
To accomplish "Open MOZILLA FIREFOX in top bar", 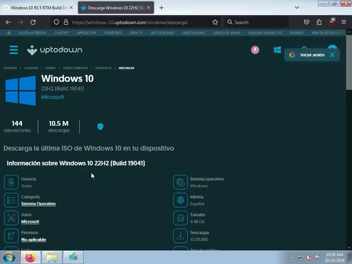I will coord(33,33).
